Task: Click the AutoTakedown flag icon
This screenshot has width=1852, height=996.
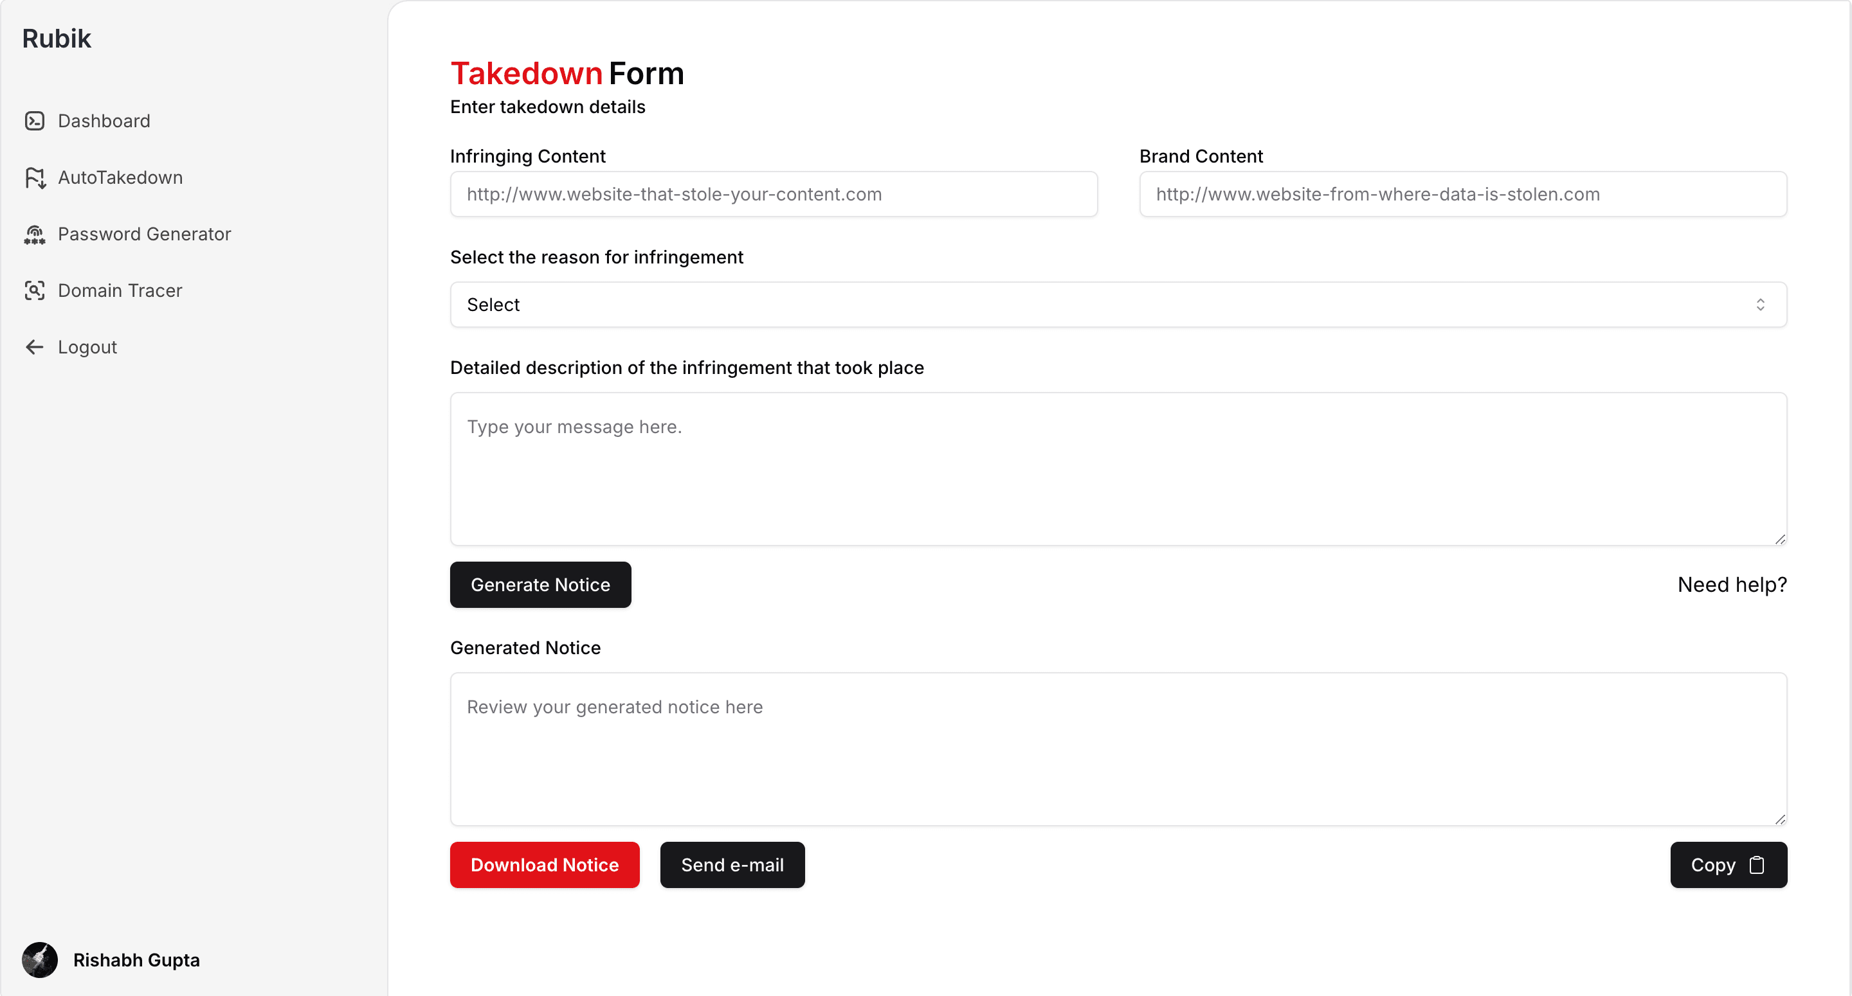Action: 35,177
